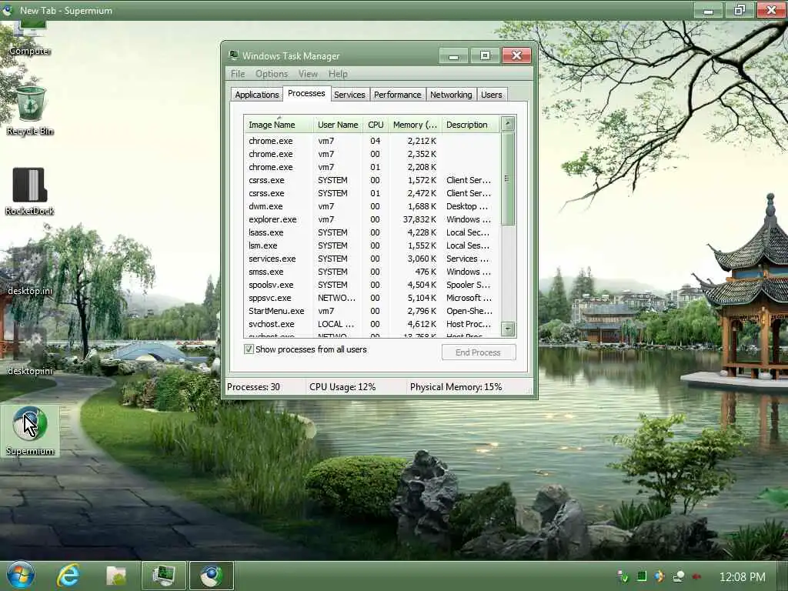Viewport: 788px width, 591px height.
Task: Select csrss.exe row using 2,472 K
Action: (x=372, y=193)
